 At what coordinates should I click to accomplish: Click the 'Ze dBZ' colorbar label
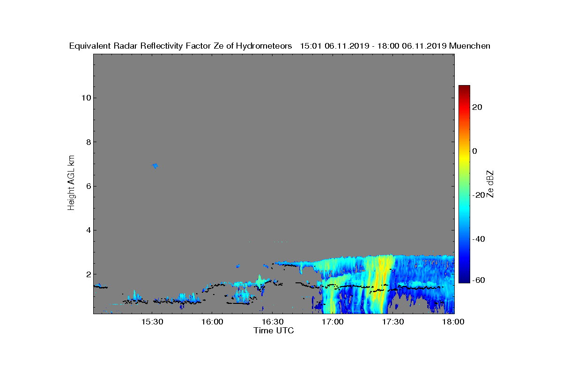pos(491,184)
